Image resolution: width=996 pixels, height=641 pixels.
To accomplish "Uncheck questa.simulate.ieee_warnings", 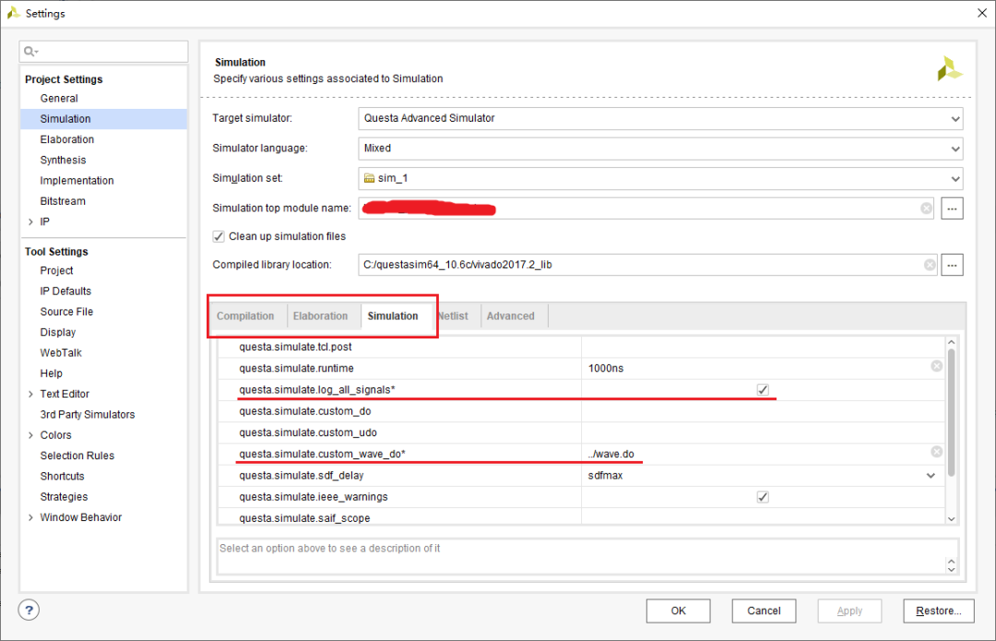I will [763, 496].
